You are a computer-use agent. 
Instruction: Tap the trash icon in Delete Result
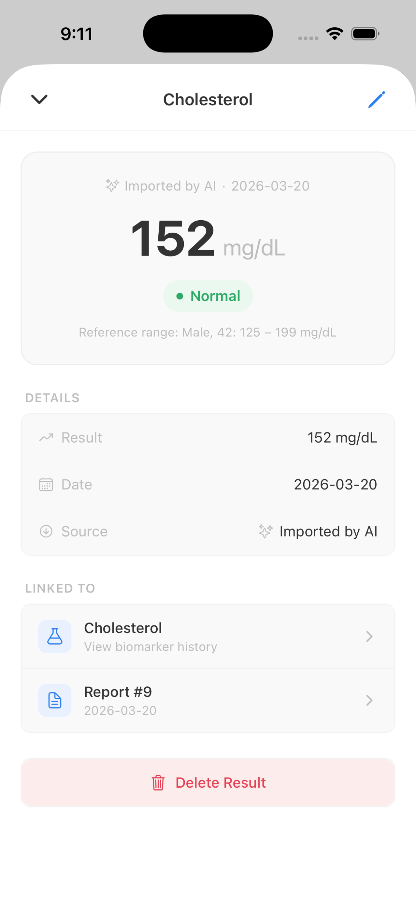tap(158, 782)
